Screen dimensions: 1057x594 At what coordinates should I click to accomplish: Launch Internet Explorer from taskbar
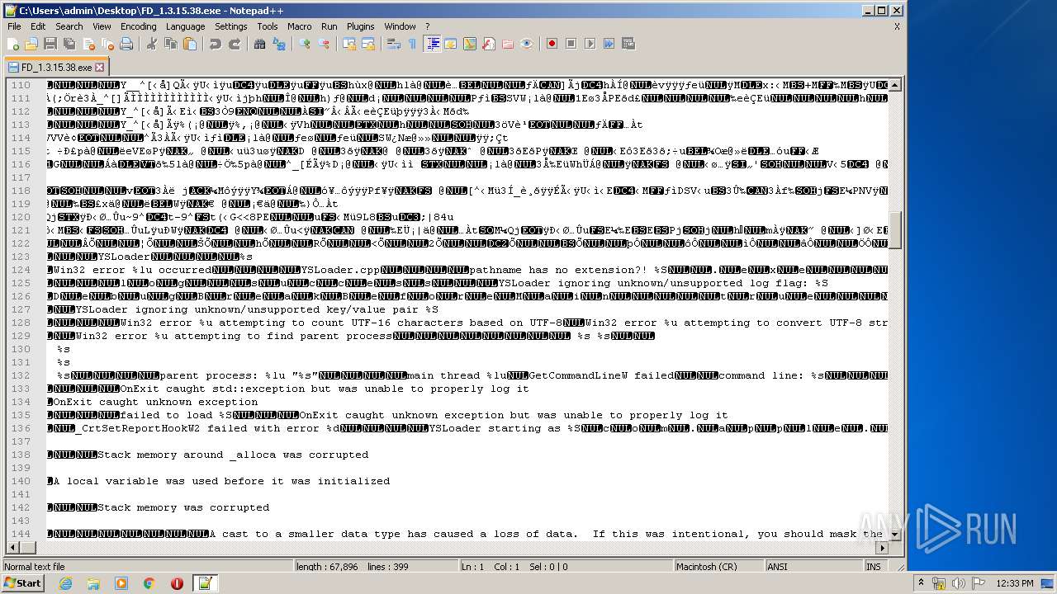point(65,583)
